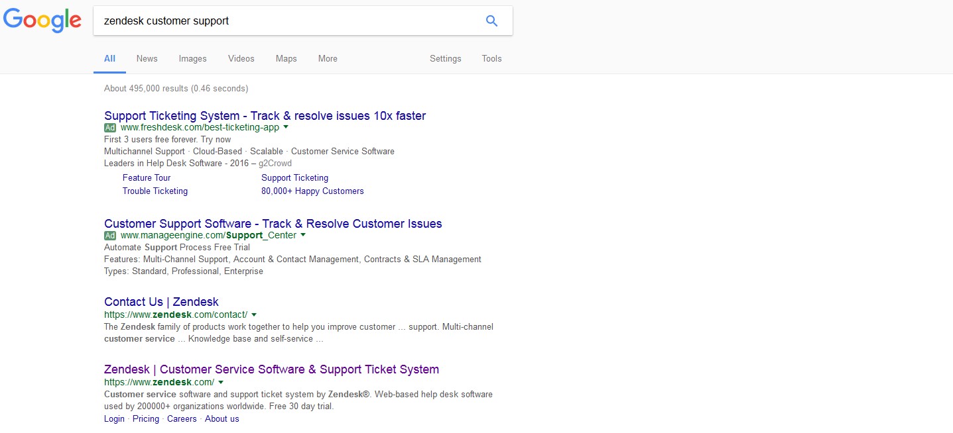The image size is (953, 433).
Task: Click www.manageengine.com/Support_Center URL text
Action: [208, 235]
